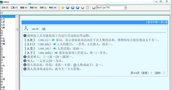Viewport: 172px width, 90px height.
Task: Open the 查看 (V) menu
Action: pyautogui.click(x=24, y=8)
